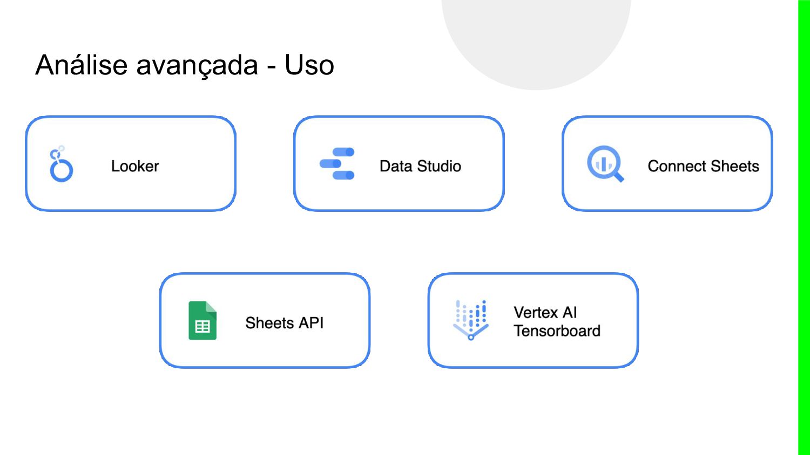Click the word Uso in the title
This screenshot has width=810, height=455.
(309, 65)
